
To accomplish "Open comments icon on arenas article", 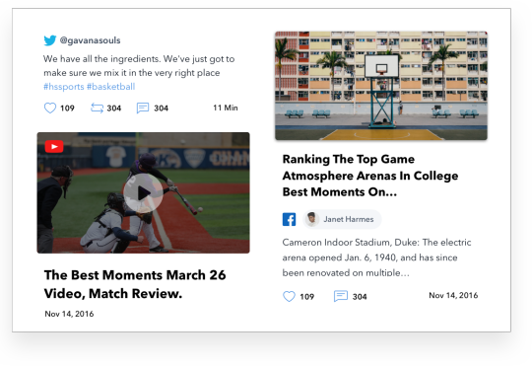I will (x=341, y=296).
